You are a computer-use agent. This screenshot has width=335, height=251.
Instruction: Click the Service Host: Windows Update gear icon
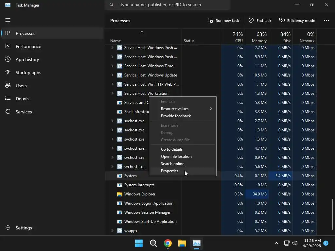(120, 75)
